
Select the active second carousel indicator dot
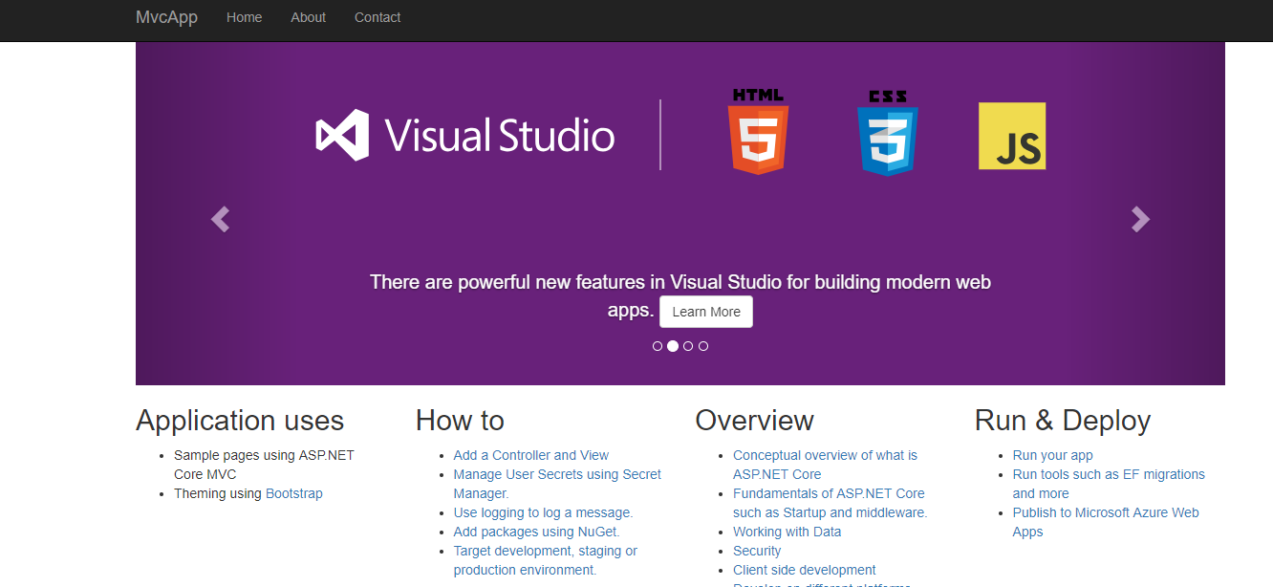pyautogui.click(x=673, y=346)
